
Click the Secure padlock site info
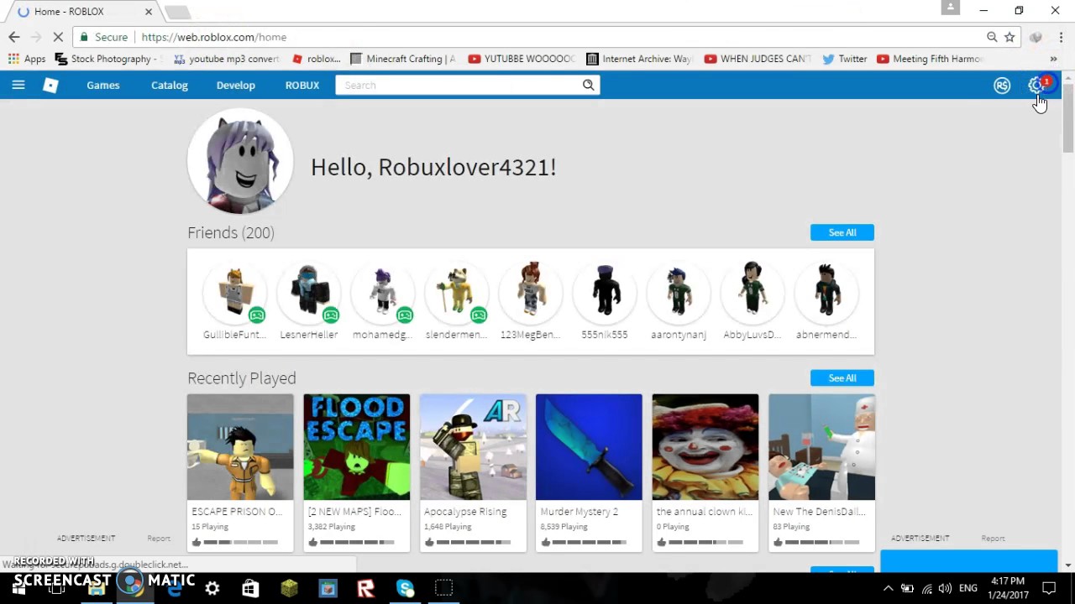(x=103, y=37)
